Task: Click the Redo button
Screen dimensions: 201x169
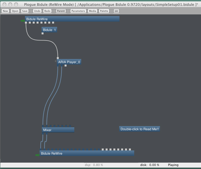Action: pos(47,11)
